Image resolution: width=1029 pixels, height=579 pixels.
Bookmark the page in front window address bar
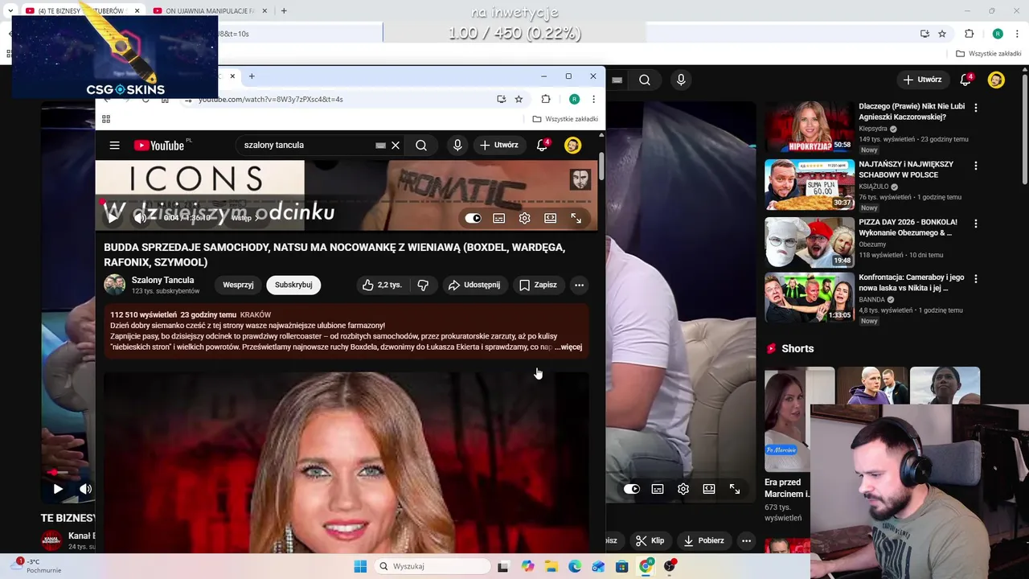click(x=519, y=99)
